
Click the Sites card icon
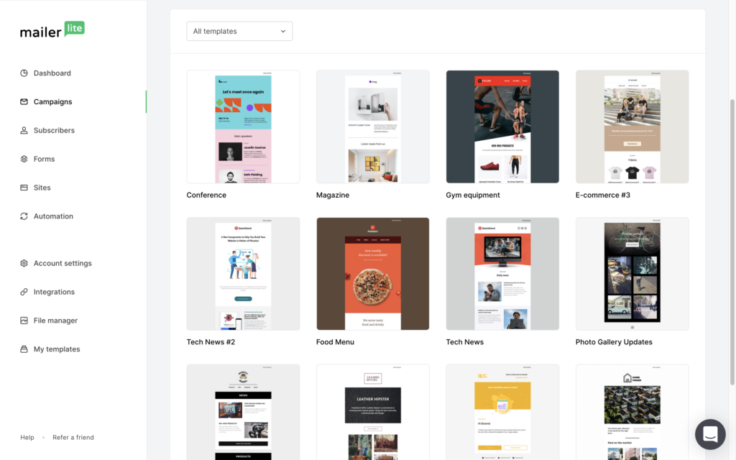tap(24, 188)
